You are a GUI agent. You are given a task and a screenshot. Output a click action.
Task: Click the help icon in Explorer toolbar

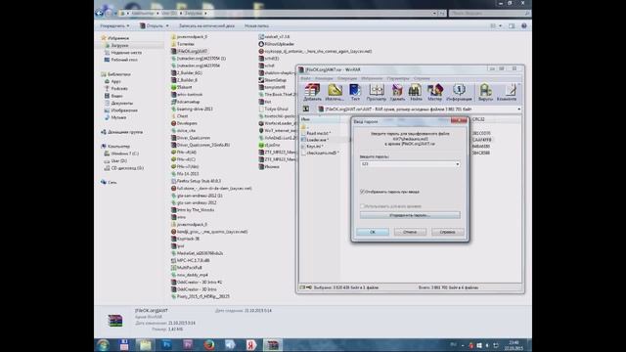click(x=524, y=26)
